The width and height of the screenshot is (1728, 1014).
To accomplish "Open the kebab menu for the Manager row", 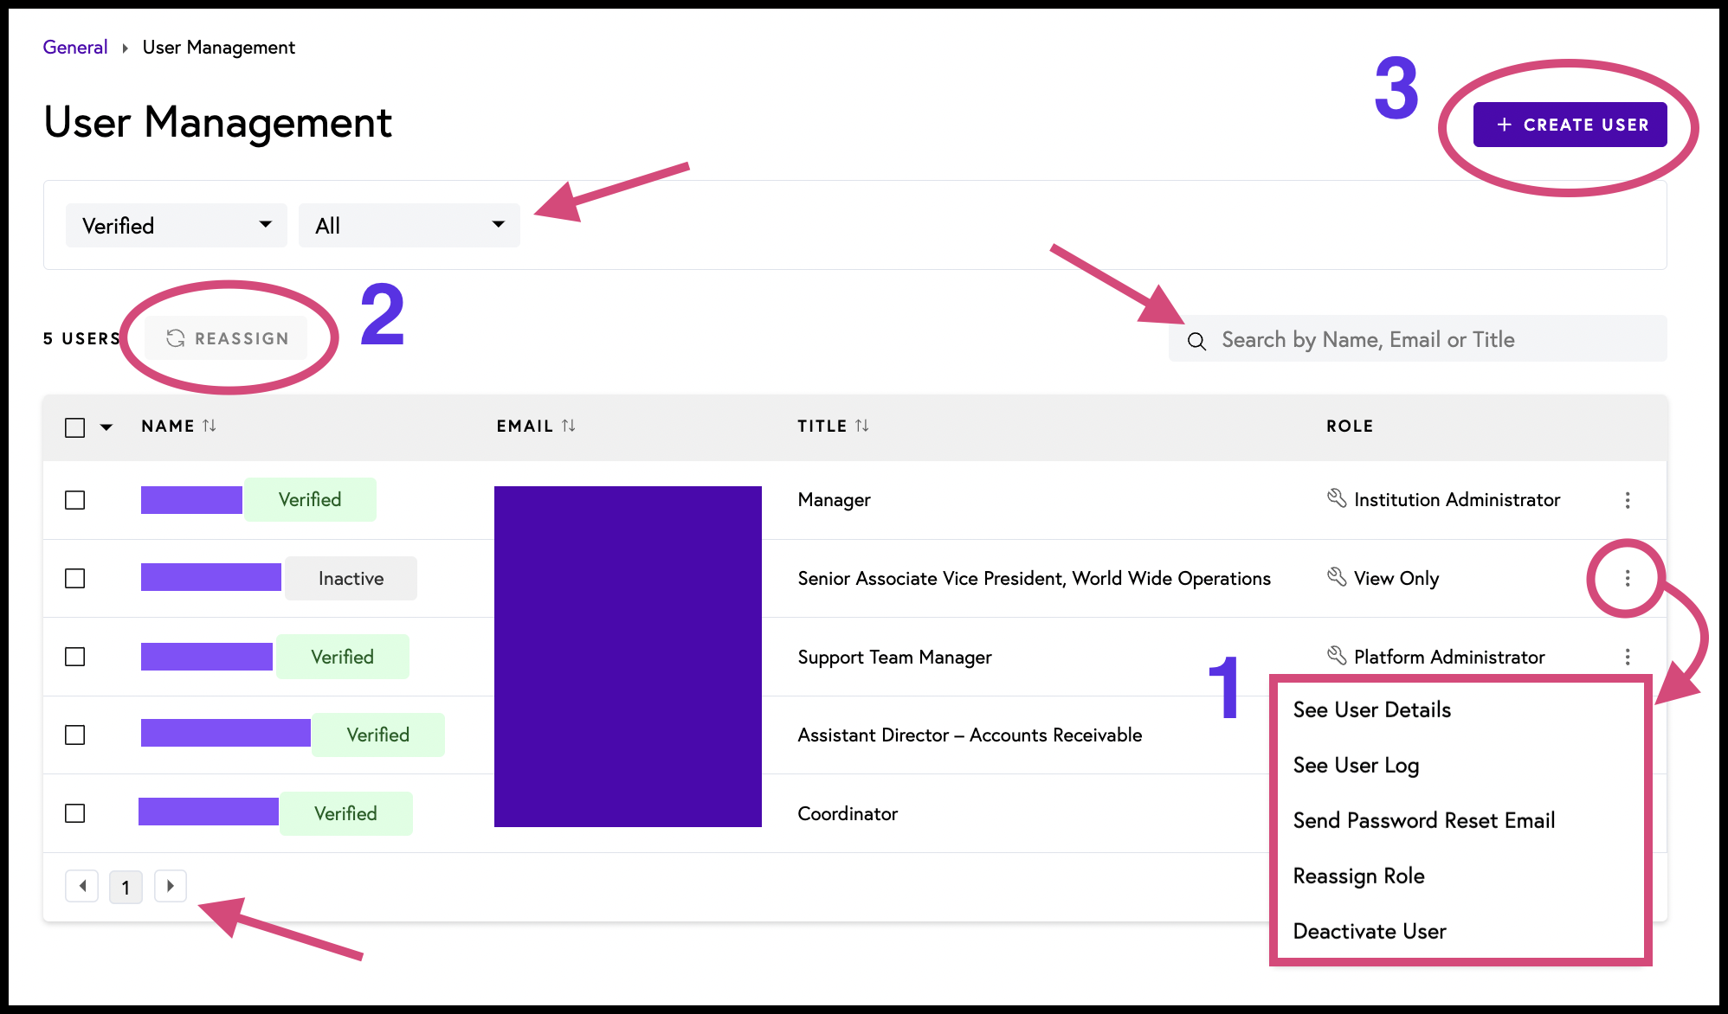I will tap(1628, 500).
